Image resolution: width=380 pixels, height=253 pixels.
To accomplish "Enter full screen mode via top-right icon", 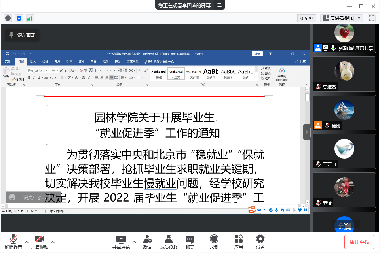I will tap(371, 18).
